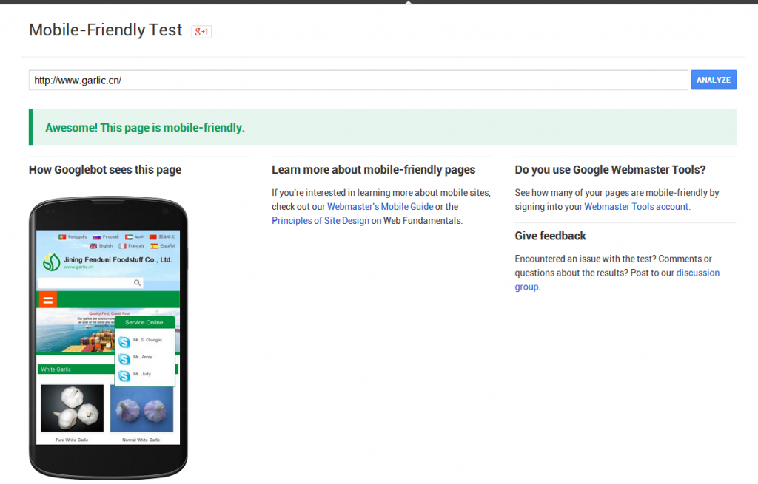Click Skype icon for Mr. Si Chonglei
758x484 pixels.
(124, 342)
